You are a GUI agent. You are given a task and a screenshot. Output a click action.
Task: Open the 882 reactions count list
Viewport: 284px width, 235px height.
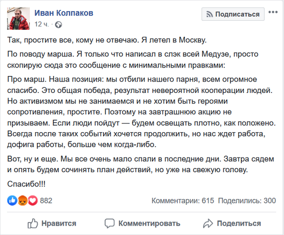click(46, 201)
